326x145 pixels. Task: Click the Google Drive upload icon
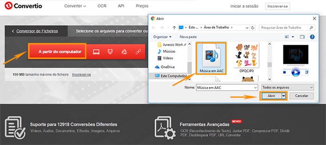[124, 52]
